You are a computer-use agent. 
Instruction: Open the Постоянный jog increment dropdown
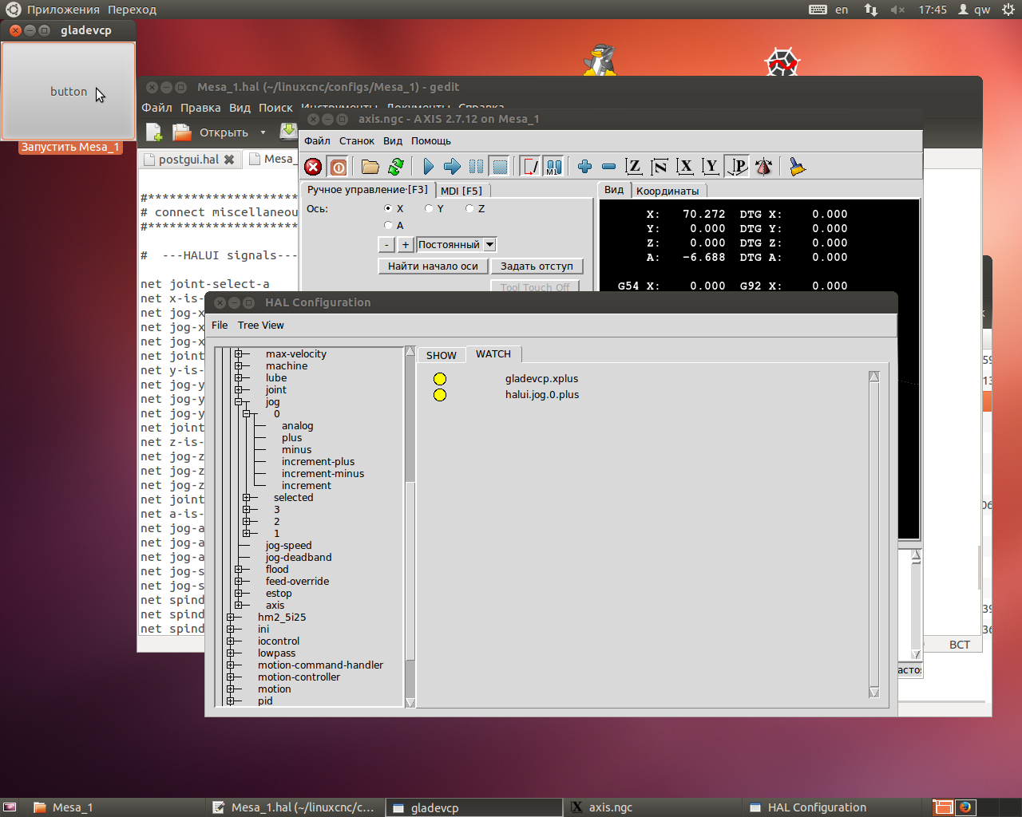pos(489,245)
